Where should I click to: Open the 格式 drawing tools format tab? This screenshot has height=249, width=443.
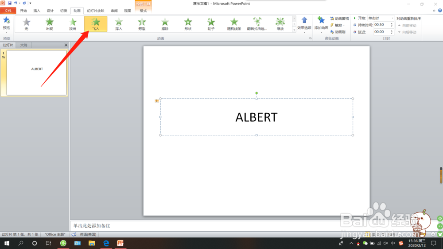[143, 11]
